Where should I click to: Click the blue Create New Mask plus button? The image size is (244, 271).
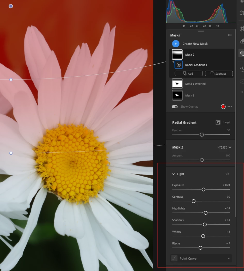[176, 44]
